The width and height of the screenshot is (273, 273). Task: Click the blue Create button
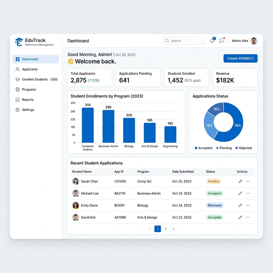click(240, 58)
